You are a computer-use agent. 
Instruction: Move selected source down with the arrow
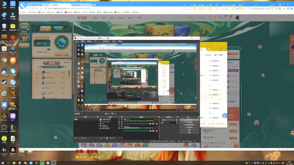[113, 138]
